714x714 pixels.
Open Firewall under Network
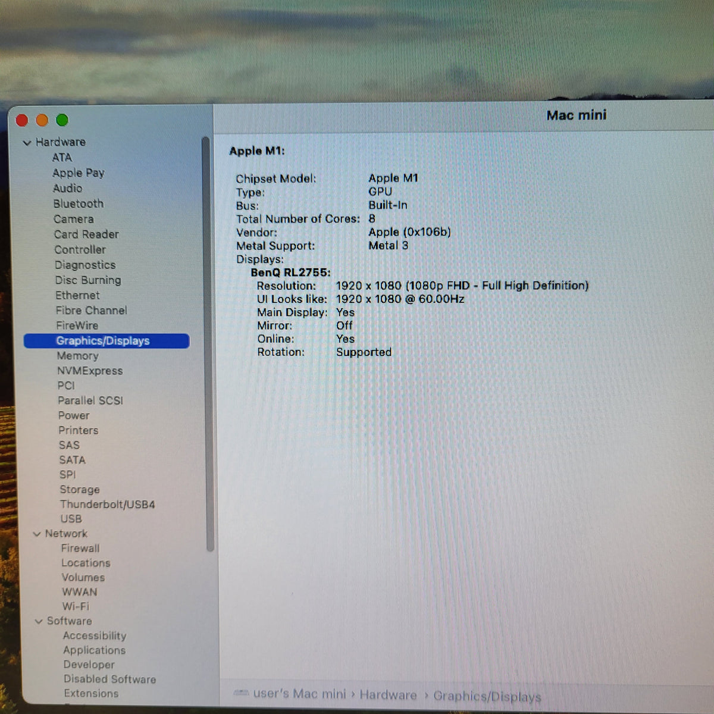coord(80,548)
